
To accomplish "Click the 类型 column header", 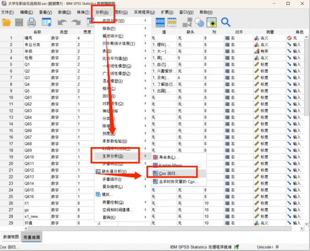I will (64, 32).
